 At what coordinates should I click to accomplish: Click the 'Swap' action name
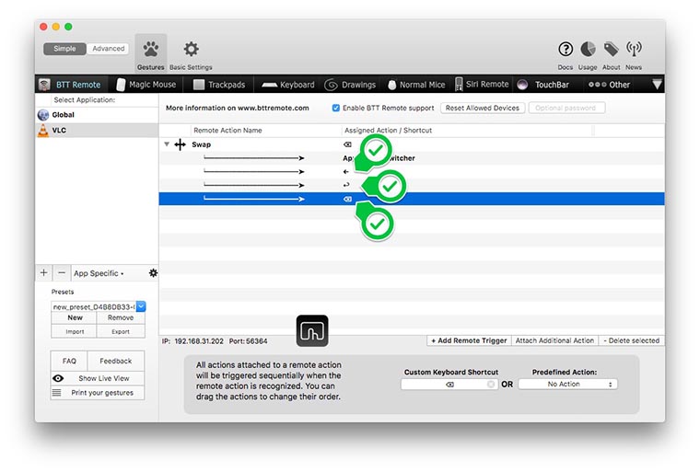(202, 144)
